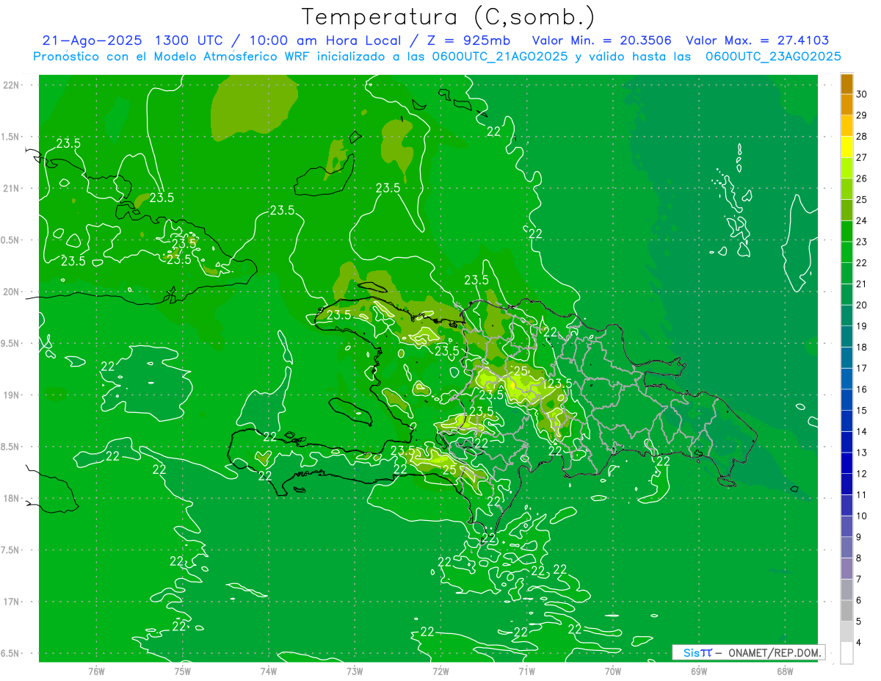The height and width of the screenshot is (681, 881).
Task: Click the "72W" longitude axis label
Action: [x=440, y=671]
